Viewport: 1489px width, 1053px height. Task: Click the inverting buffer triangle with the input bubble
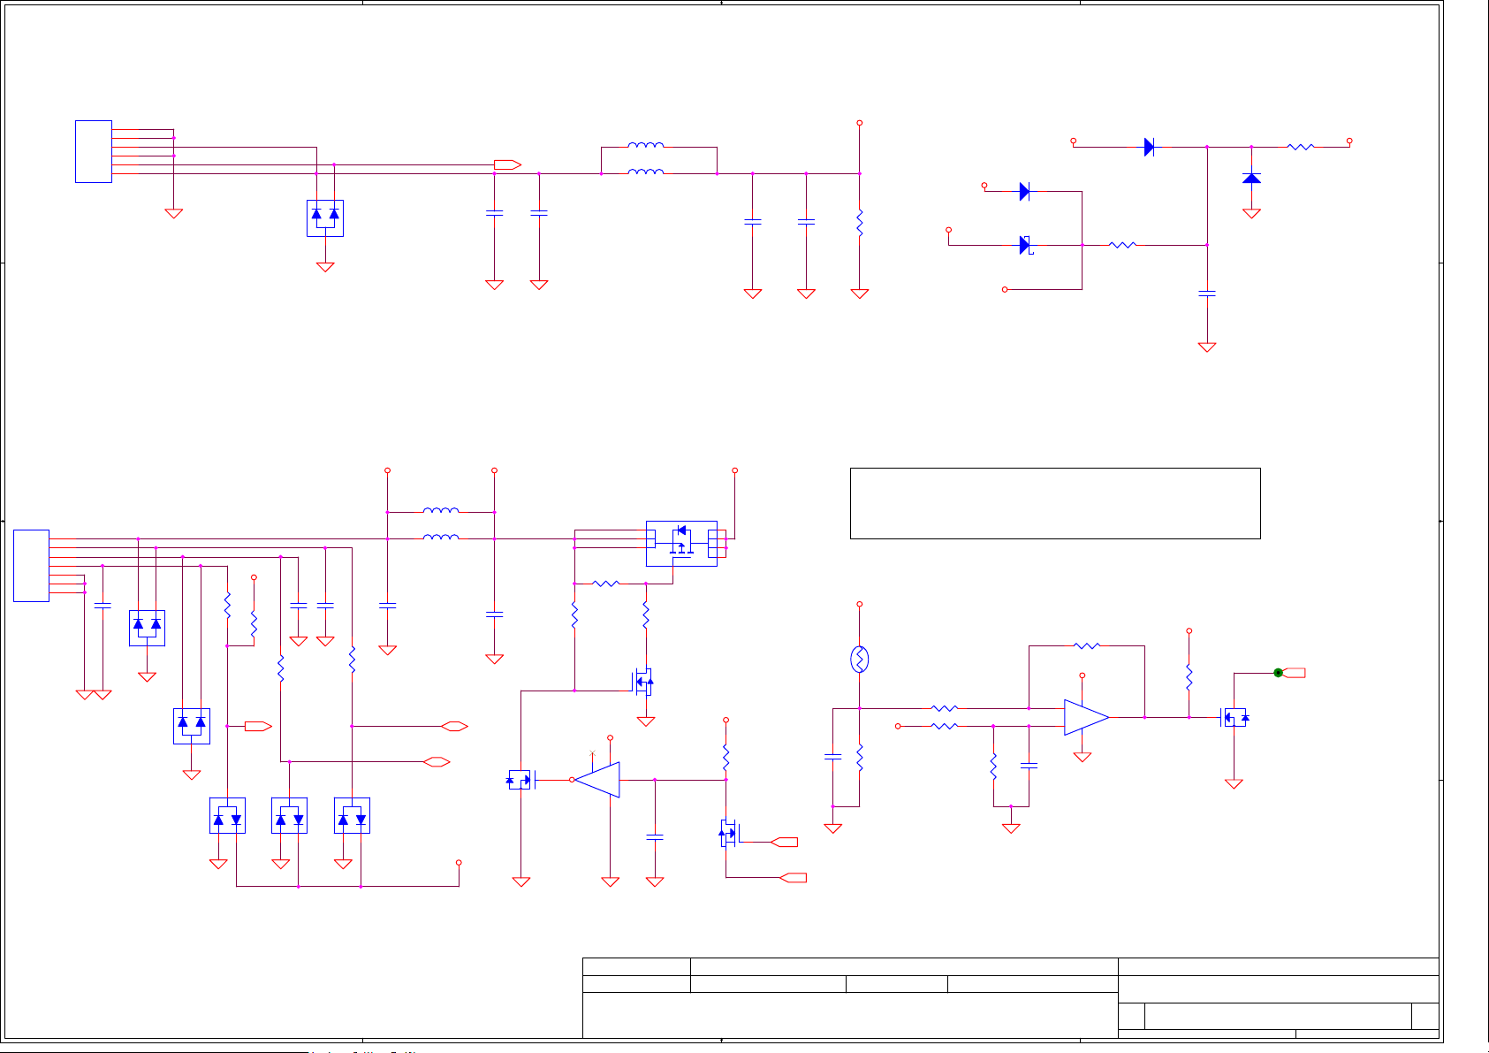[x=597, y=780]
